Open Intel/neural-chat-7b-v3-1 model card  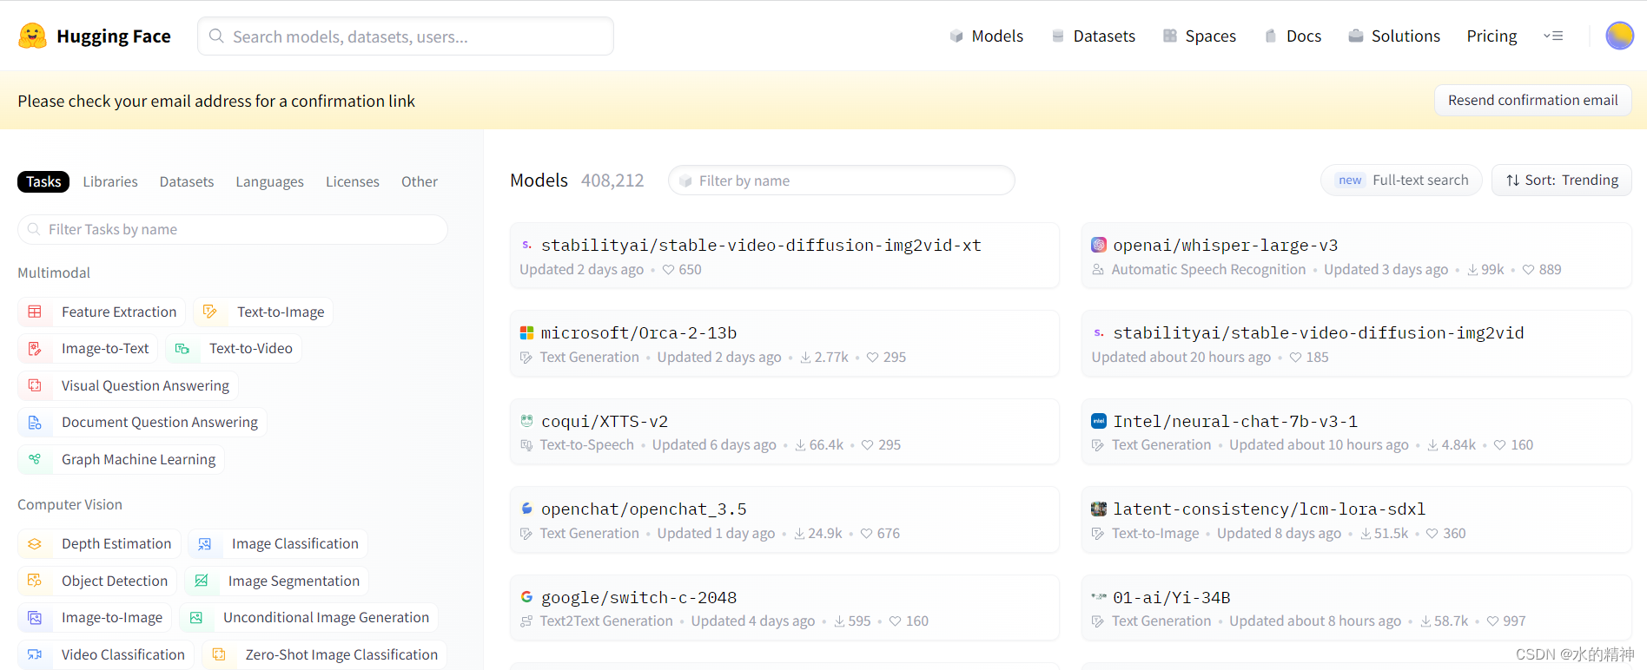1357,431
